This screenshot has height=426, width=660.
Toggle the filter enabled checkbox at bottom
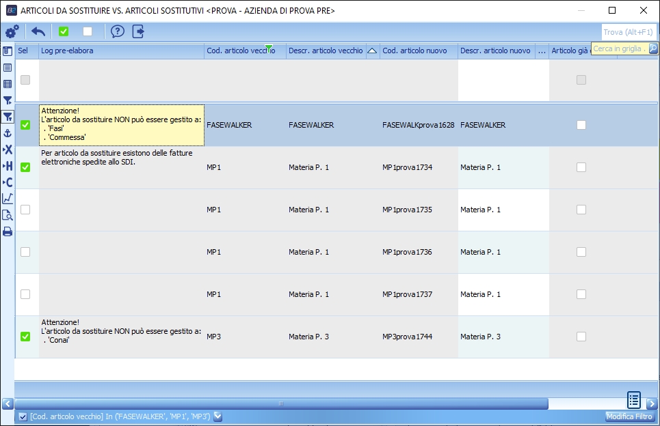coord(23,416)
